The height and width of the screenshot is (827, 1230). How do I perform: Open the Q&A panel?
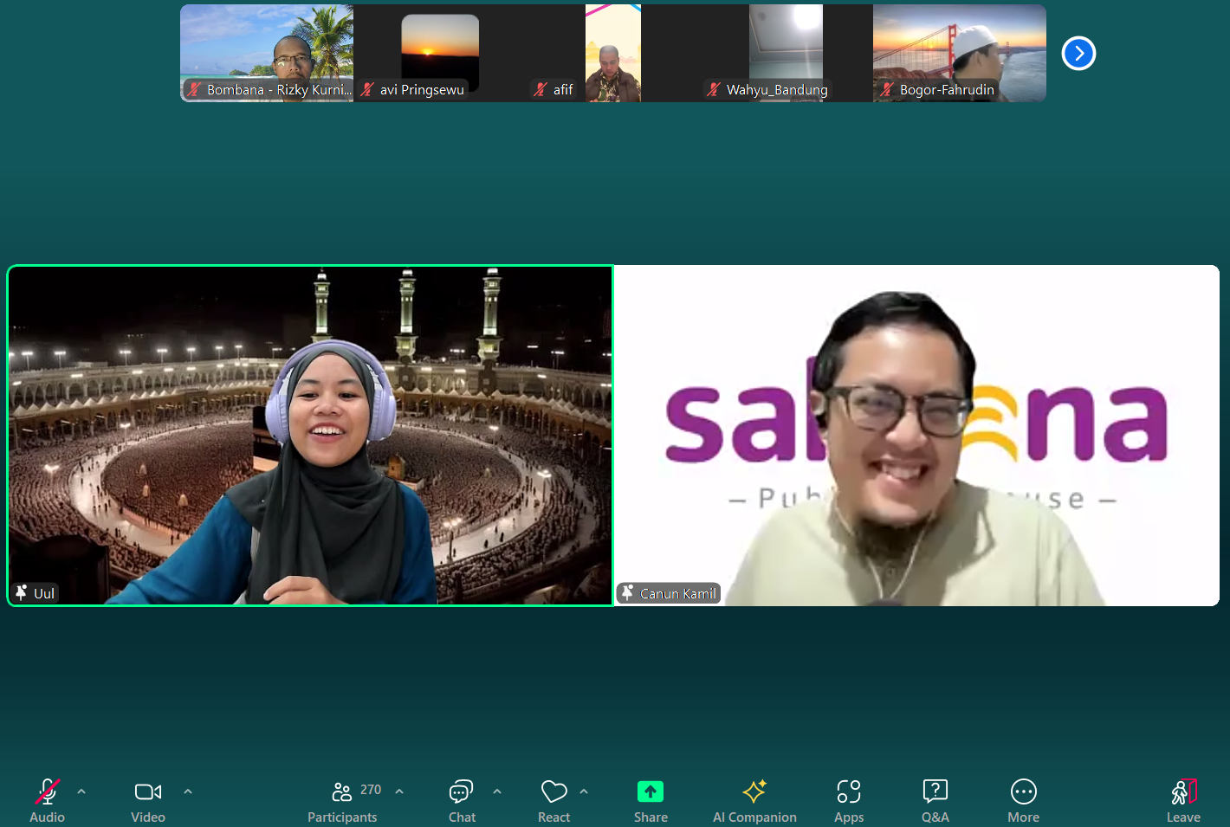935,791
